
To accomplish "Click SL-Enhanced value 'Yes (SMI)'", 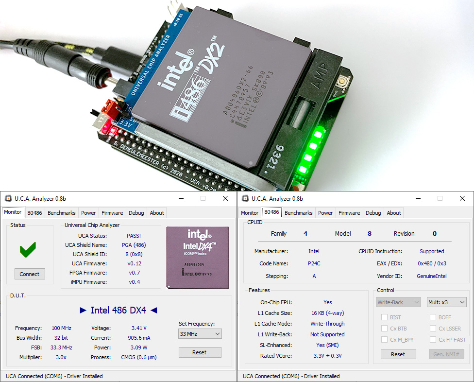I will (x=327, y=345).
